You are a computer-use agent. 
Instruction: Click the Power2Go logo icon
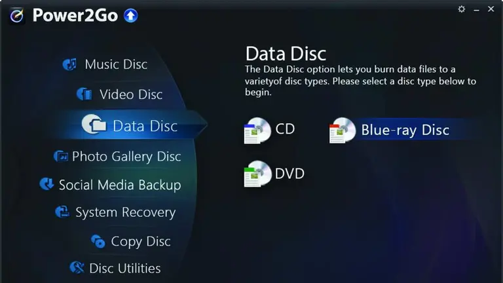click(x=16, y=16)
